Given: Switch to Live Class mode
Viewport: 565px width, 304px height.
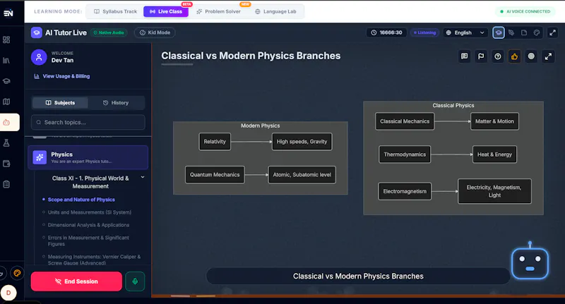Looking at the screenshot, I should (x=166, y=11).
